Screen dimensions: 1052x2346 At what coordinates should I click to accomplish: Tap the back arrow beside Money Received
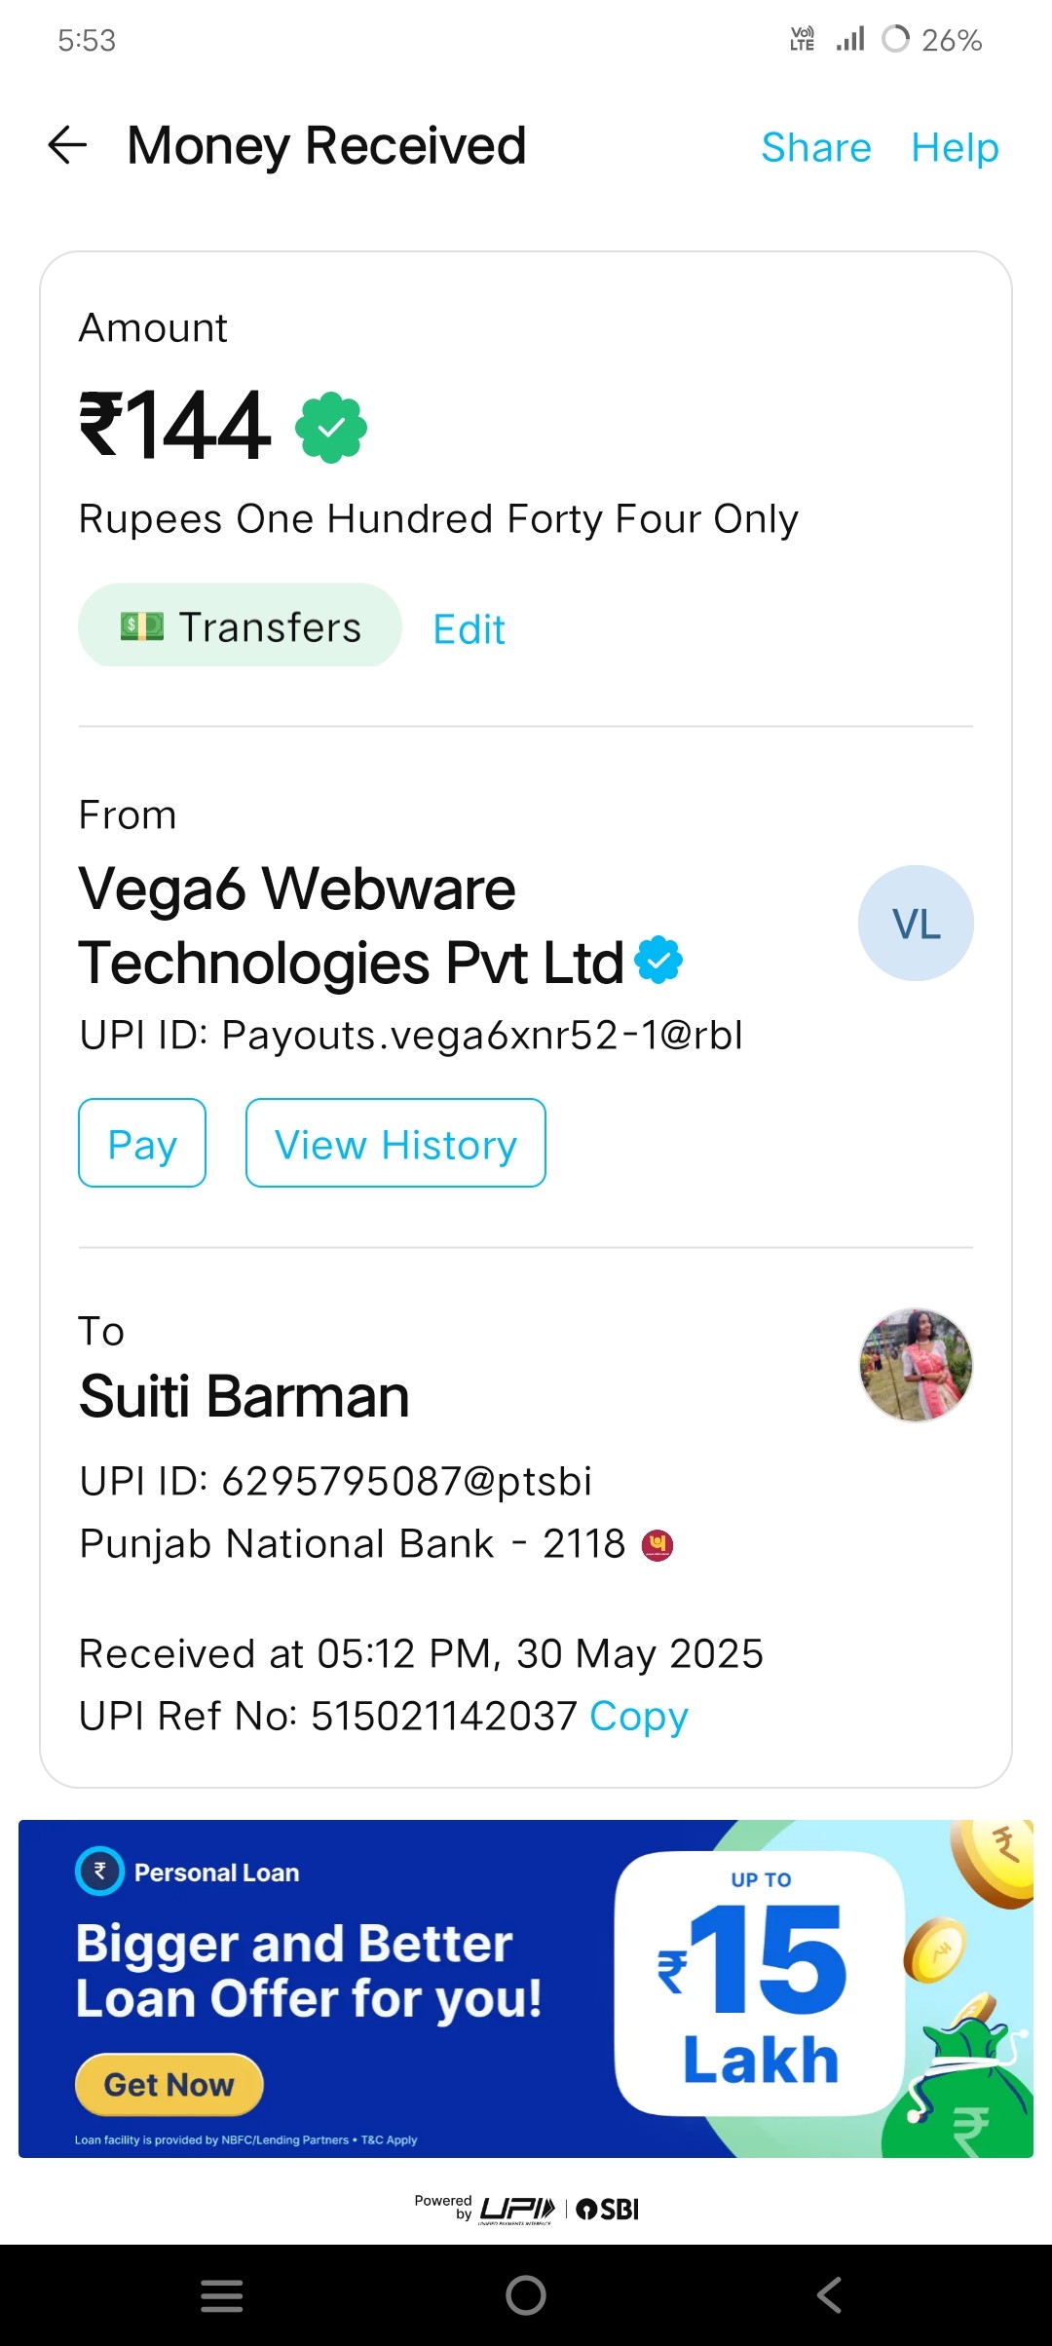coord(67,145)
